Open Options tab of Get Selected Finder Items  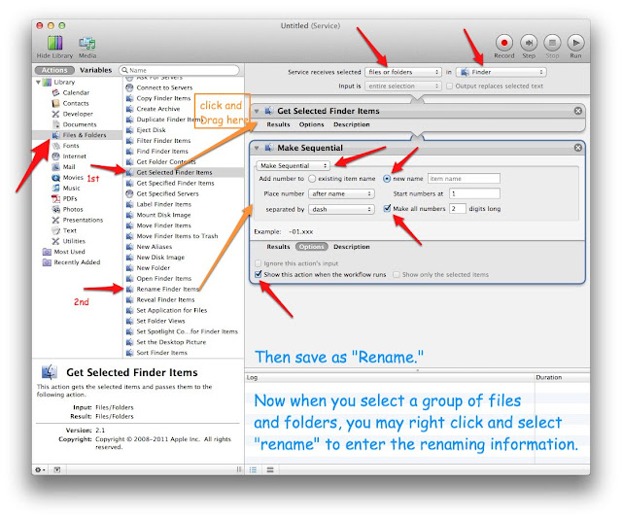tap(311, 124)
